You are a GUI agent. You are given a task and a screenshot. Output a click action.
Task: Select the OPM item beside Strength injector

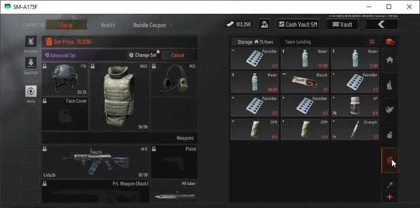pyautogui.click(x=305, y=129)
